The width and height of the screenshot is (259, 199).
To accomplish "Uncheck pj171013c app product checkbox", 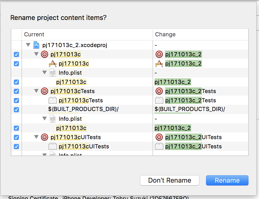I will click(x=16, y=64).
